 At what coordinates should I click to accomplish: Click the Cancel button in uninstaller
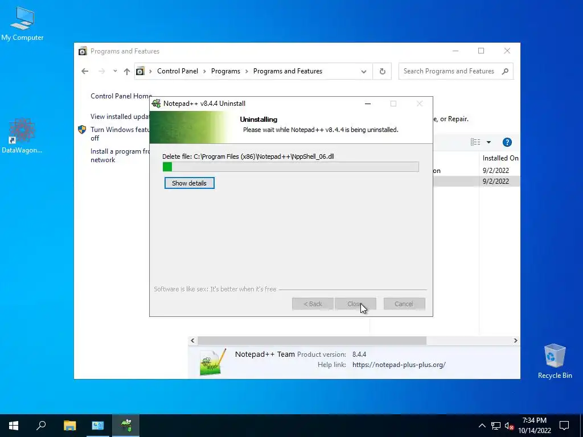(x=404, y=304)
